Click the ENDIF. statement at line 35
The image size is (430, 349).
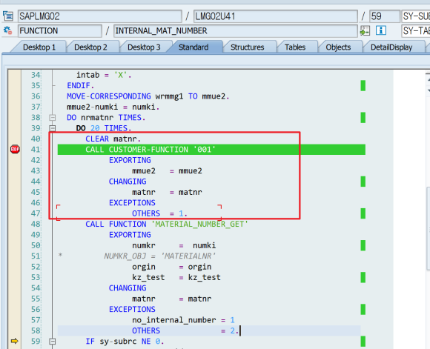[x=80, y=85]
